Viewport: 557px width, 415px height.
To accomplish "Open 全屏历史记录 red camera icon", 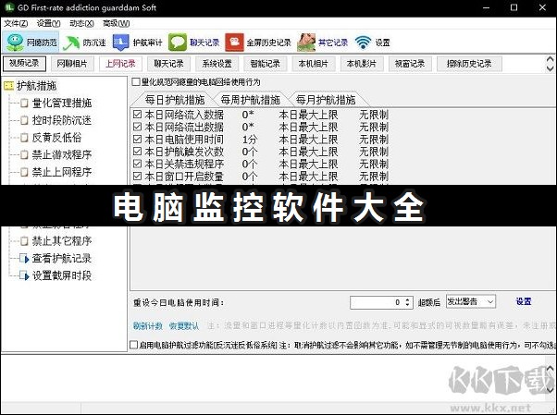I will pyautogui.click(x=234, y=43).
